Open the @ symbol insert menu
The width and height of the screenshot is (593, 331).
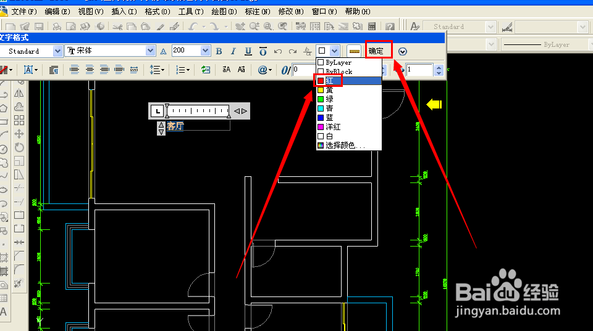point(264,70)
